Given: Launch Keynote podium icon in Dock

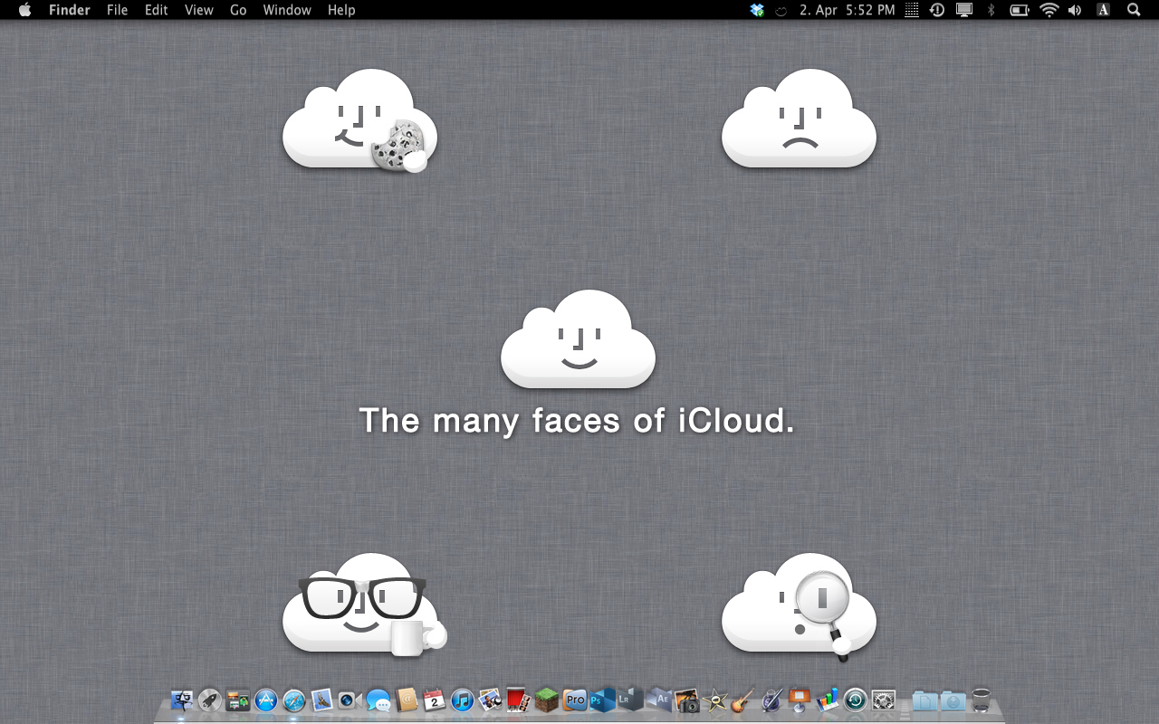Looking at the screenshot, I should [799, 700].
